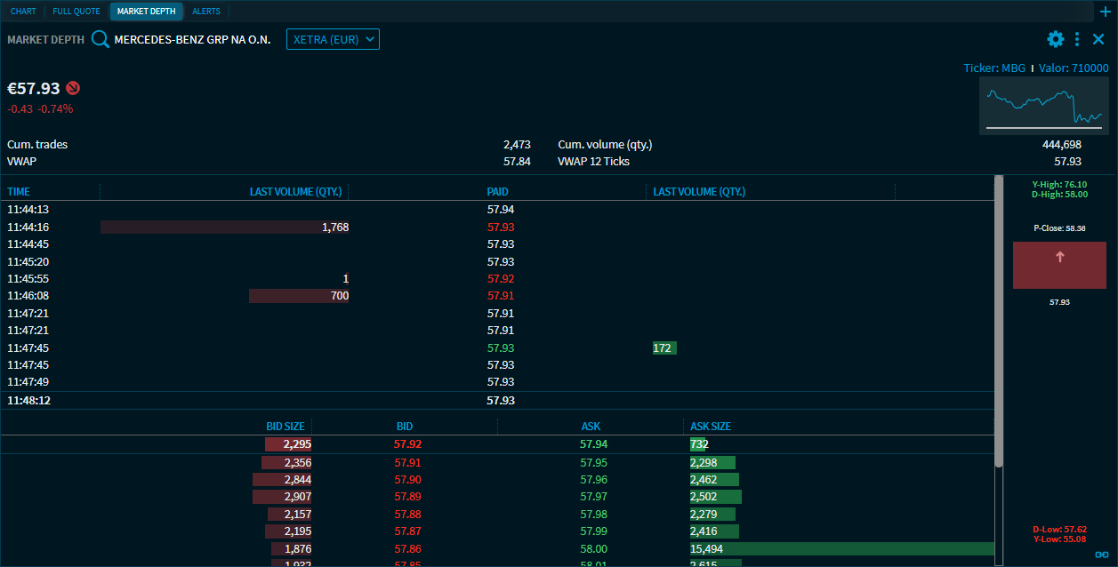
Task: Open the settings gear icon
Action: click(x=1055, y=39)
